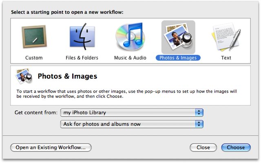This screenshot has height=163, width=261.
Task: Click the workflow description paragraph text
Action: (x=126, y=94)
